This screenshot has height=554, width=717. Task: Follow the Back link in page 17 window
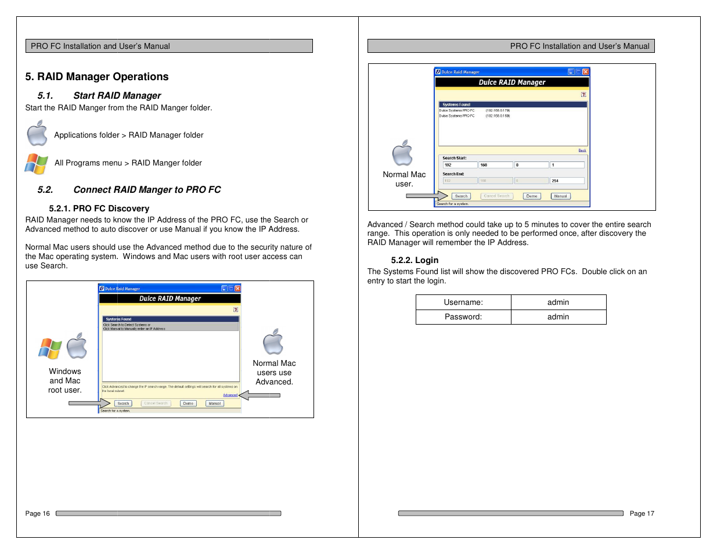pyautogui.click(x=582, y=150)
